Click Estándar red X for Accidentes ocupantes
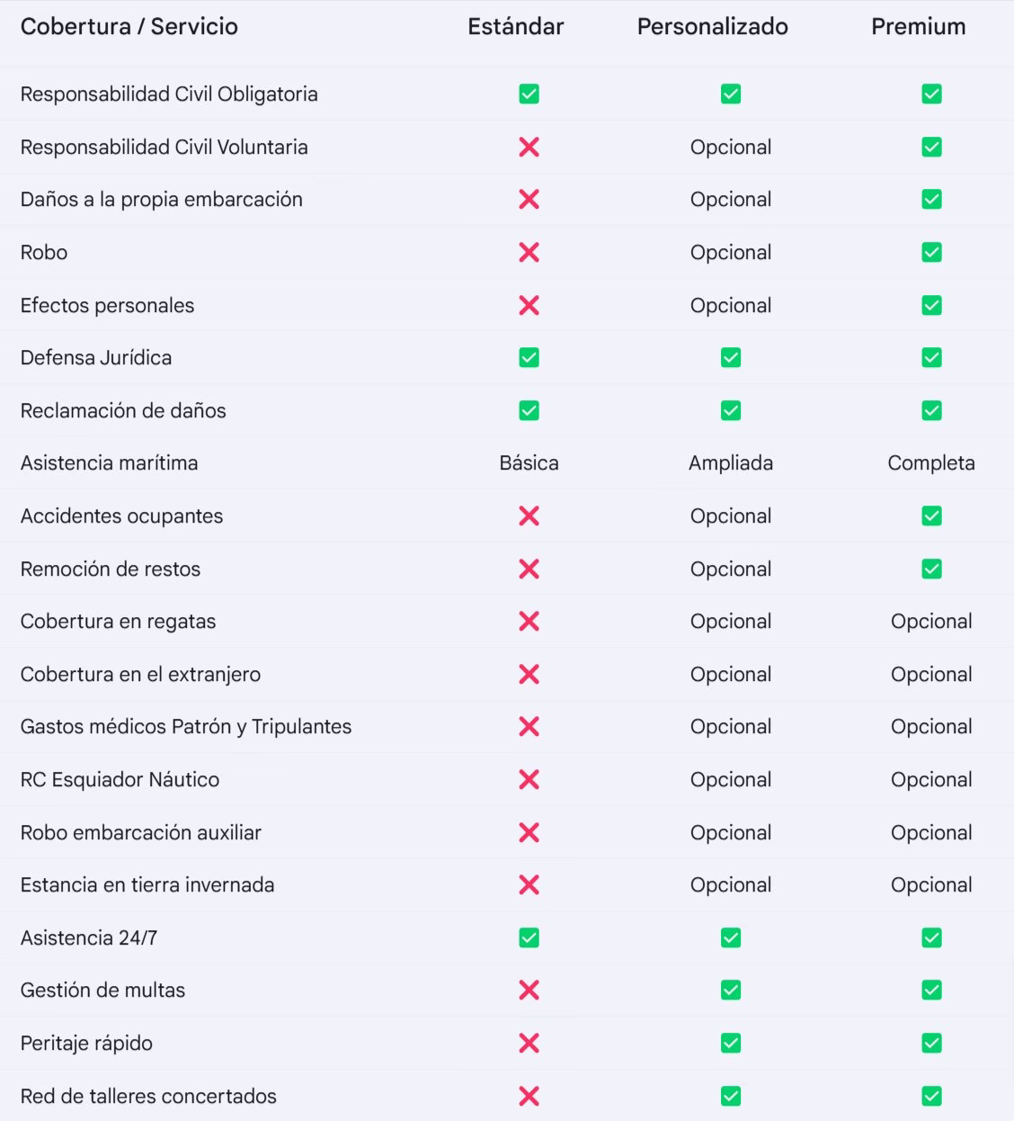The height and width of the screenshot is (1121, 1014). 529,516
